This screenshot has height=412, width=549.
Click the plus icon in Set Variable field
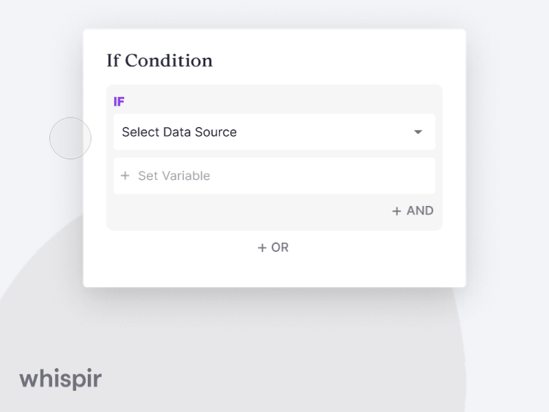tap(125, 176)
